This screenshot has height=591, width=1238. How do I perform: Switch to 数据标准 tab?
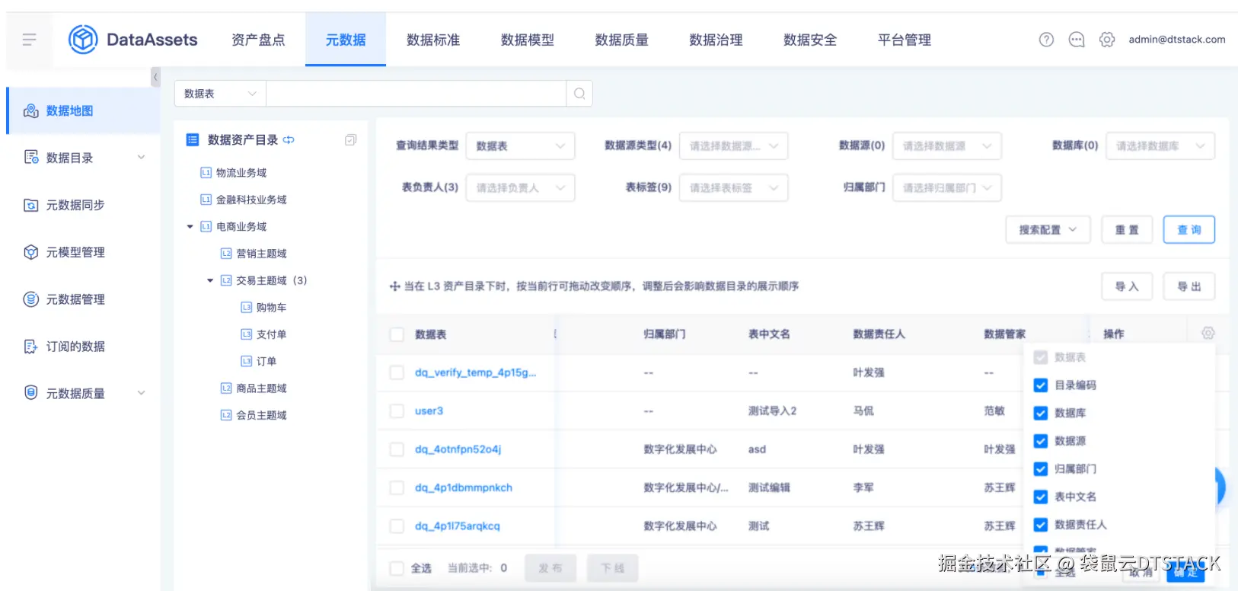point(433,40)
